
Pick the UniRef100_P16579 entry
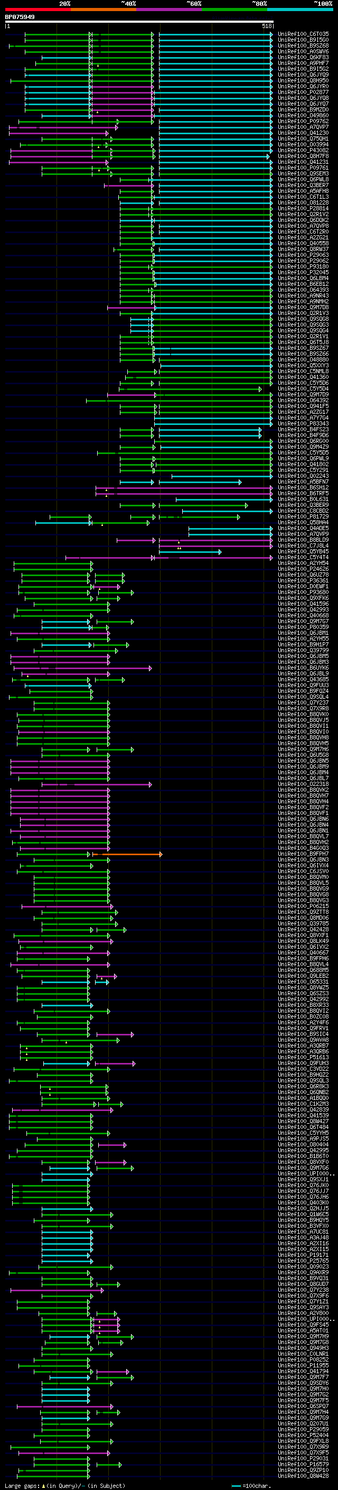point(303,1464)
